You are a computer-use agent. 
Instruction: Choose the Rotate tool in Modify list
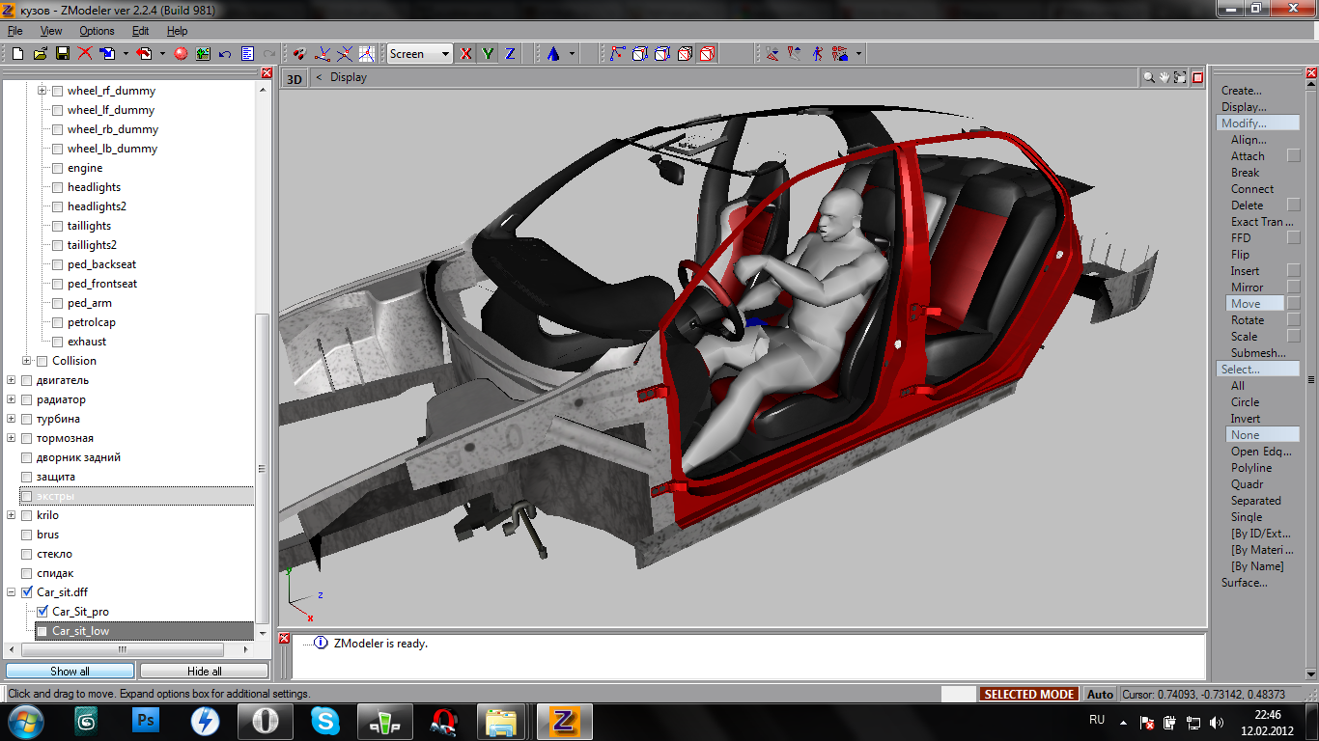[x=1247, y=320]
